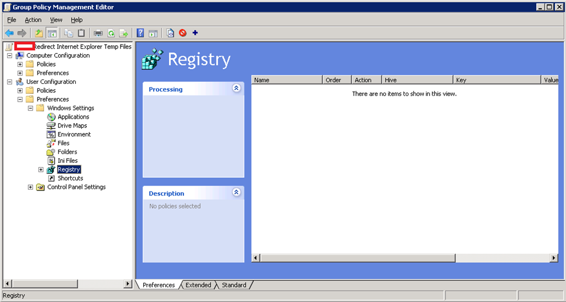The image size is (566, 302).
Task: Collapse the Processing panel chevron
Action: pos(237,88)
